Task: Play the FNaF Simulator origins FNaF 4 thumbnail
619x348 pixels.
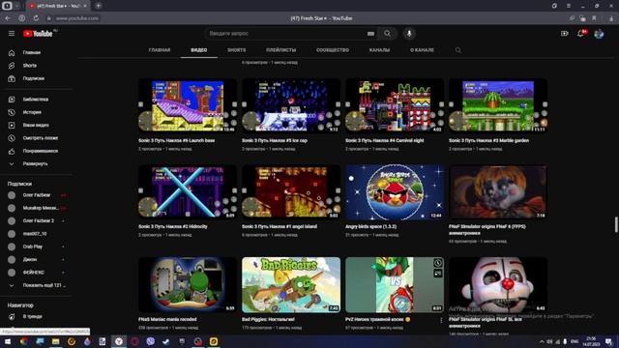Action: pos(498,191)
